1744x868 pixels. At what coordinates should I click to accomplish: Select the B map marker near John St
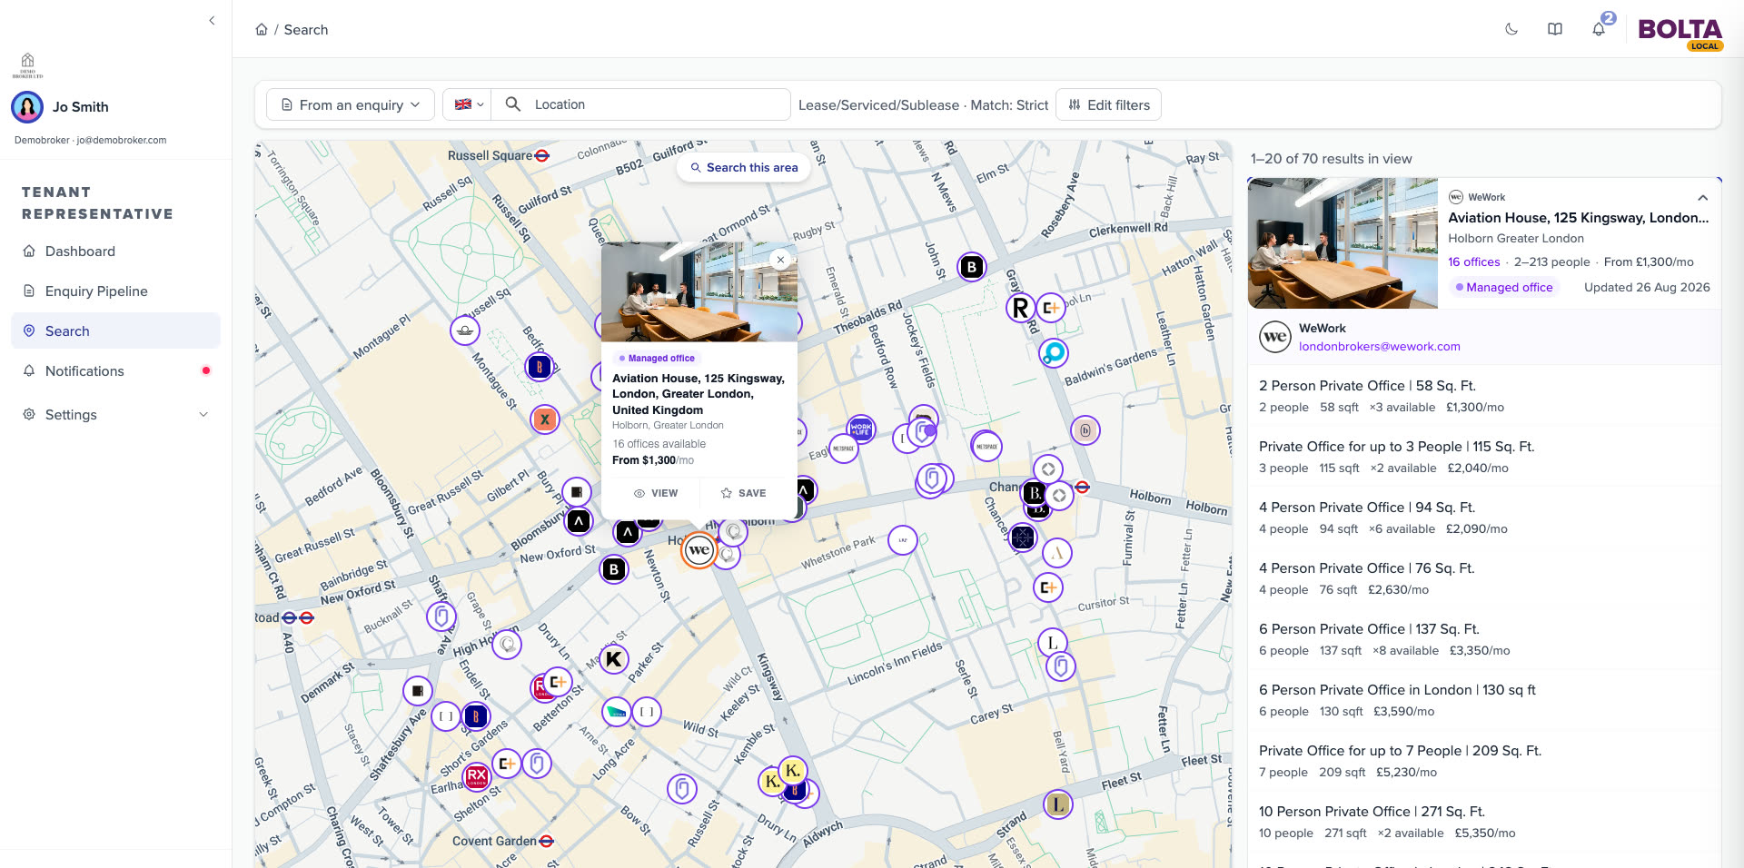point(972,267)
